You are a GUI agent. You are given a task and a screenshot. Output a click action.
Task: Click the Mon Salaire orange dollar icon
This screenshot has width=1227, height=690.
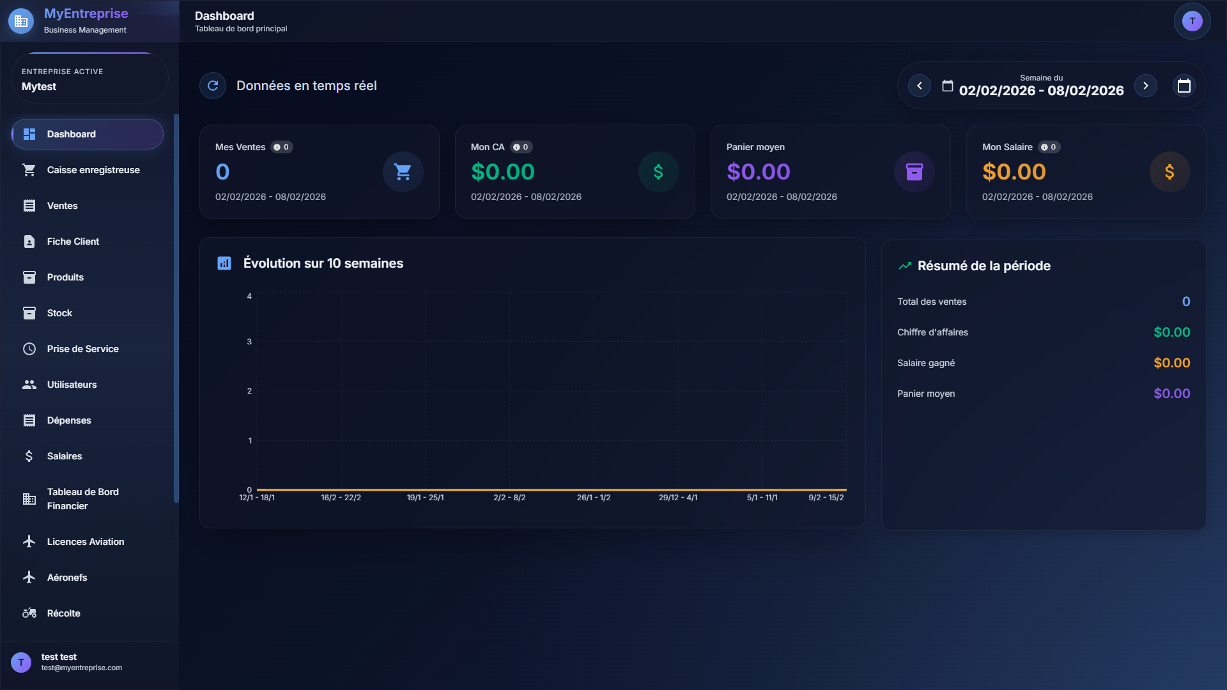point(1169,172)
